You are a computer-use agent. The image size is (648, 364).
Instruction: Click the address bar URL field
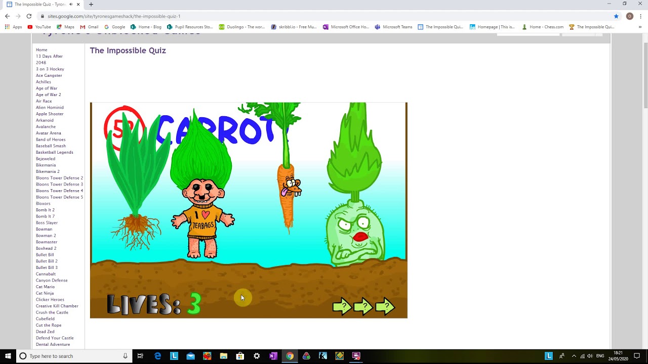pyautogui.click(x=324, y=16)
